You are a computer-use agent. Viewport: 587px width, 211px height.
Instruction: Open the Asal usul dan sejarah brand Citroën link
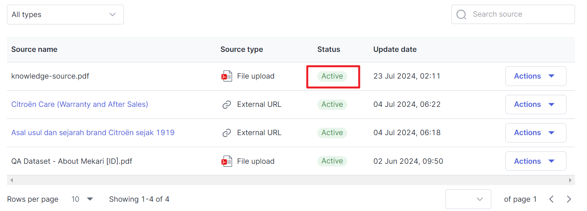tap(93, 133)
